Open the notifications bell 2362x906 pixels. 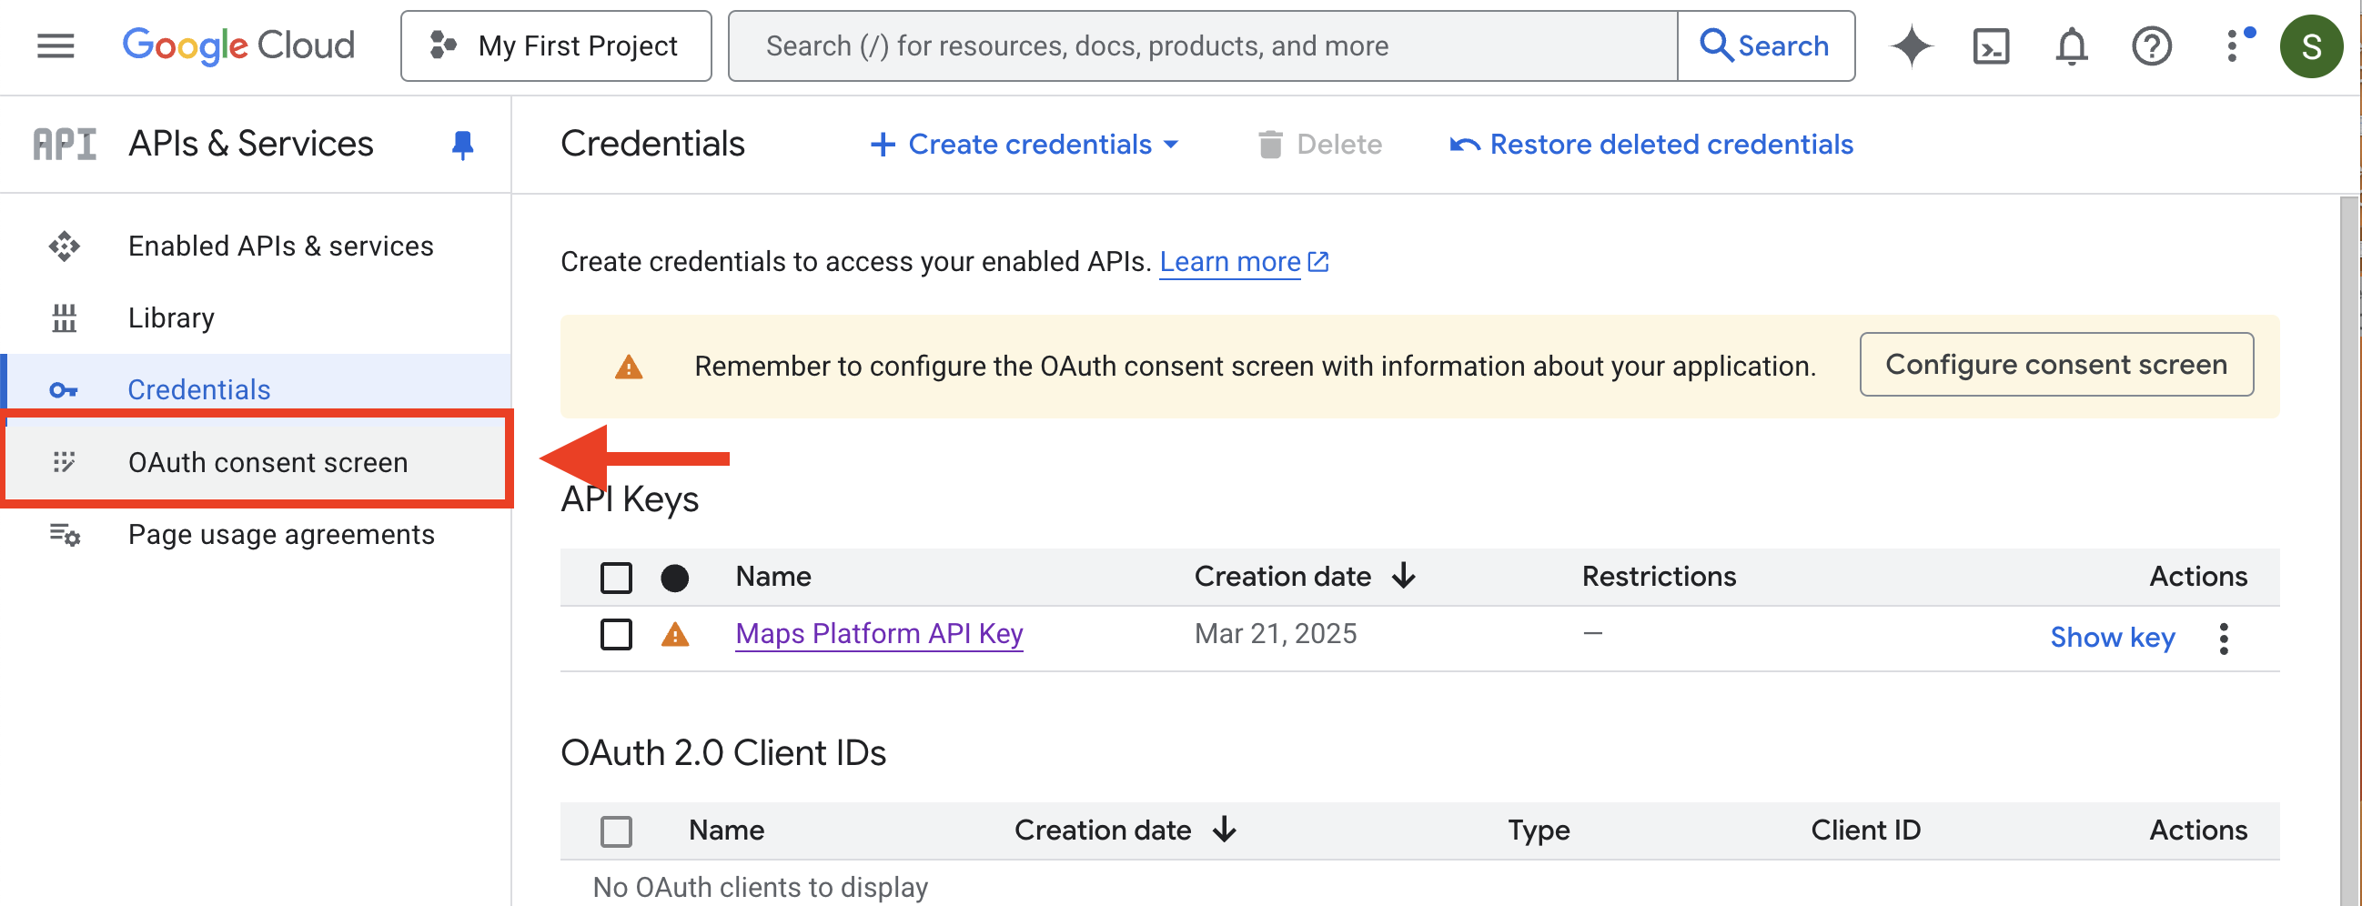(2071, 45)
